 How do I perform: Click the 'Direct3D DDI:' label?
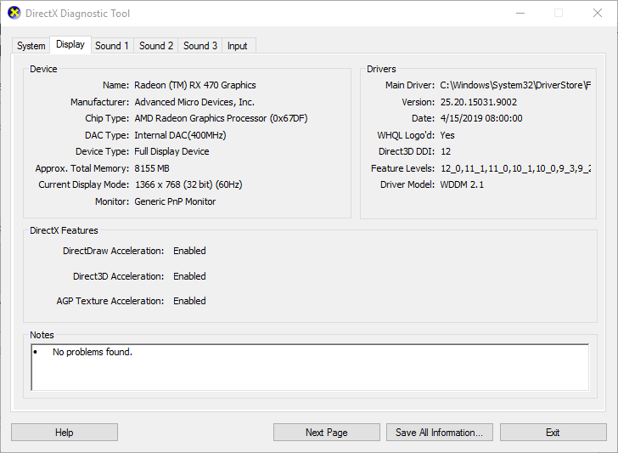pos(407,151)
